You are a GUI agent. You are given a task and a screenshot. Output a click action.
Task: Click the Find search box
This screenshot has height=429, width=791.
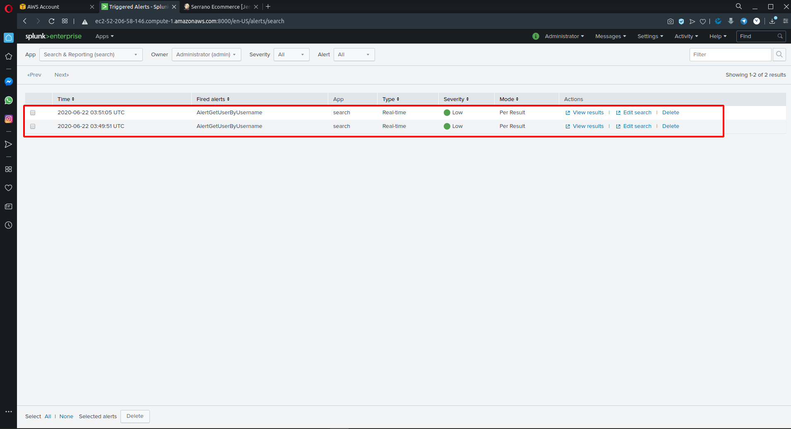coord(761,36)
